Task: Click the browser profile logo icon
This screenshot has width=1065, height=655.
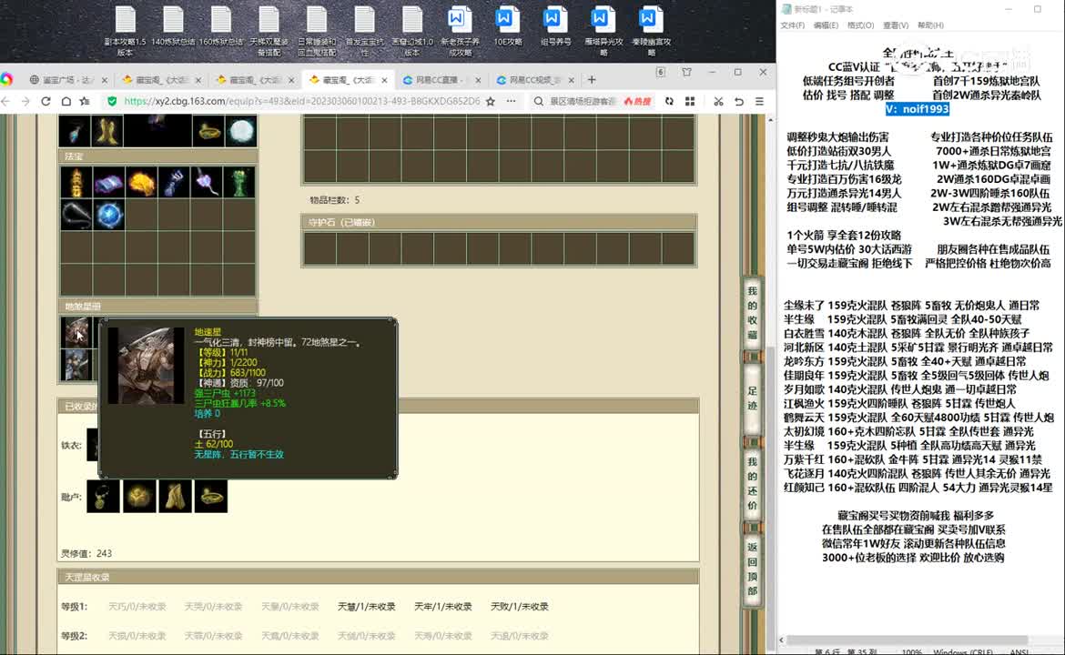Action: tap(6, 79)
